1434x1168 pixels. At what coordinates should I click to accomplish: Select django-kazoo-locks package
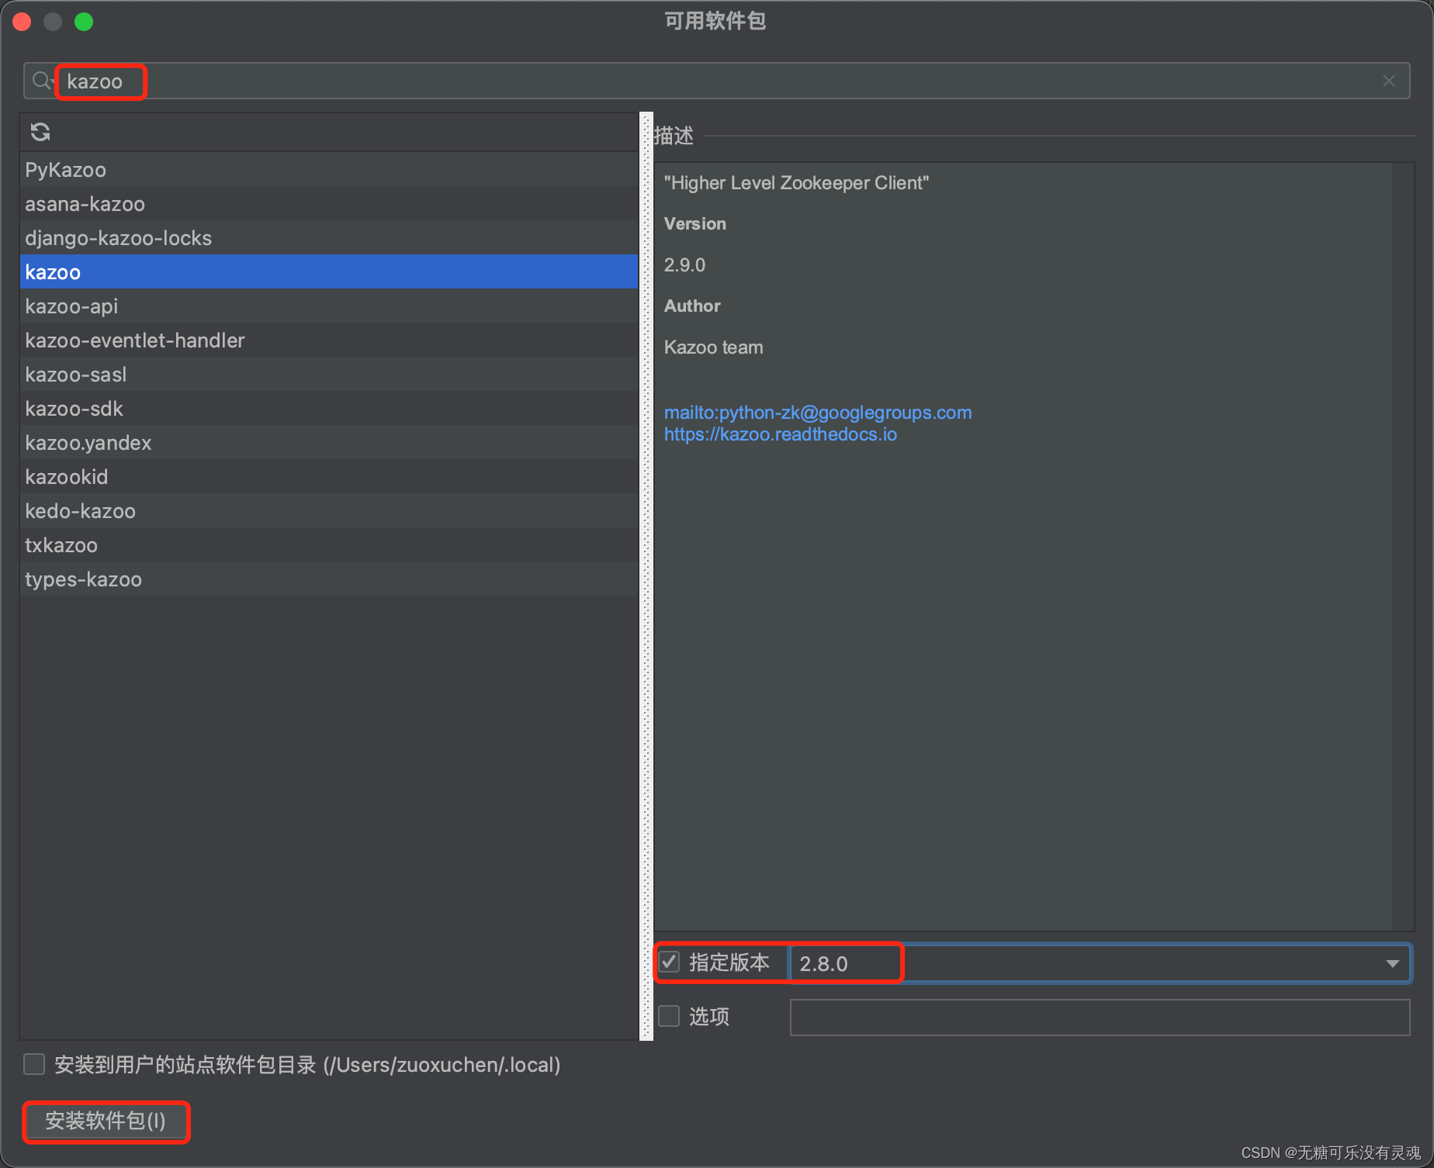pyautogui.click(x=329, y=237)
